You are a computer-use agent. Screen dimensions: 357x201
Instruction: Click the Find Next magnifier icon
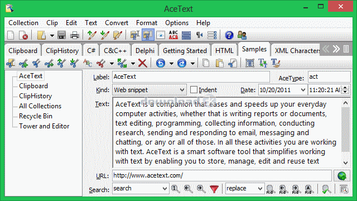pos(201,189)
